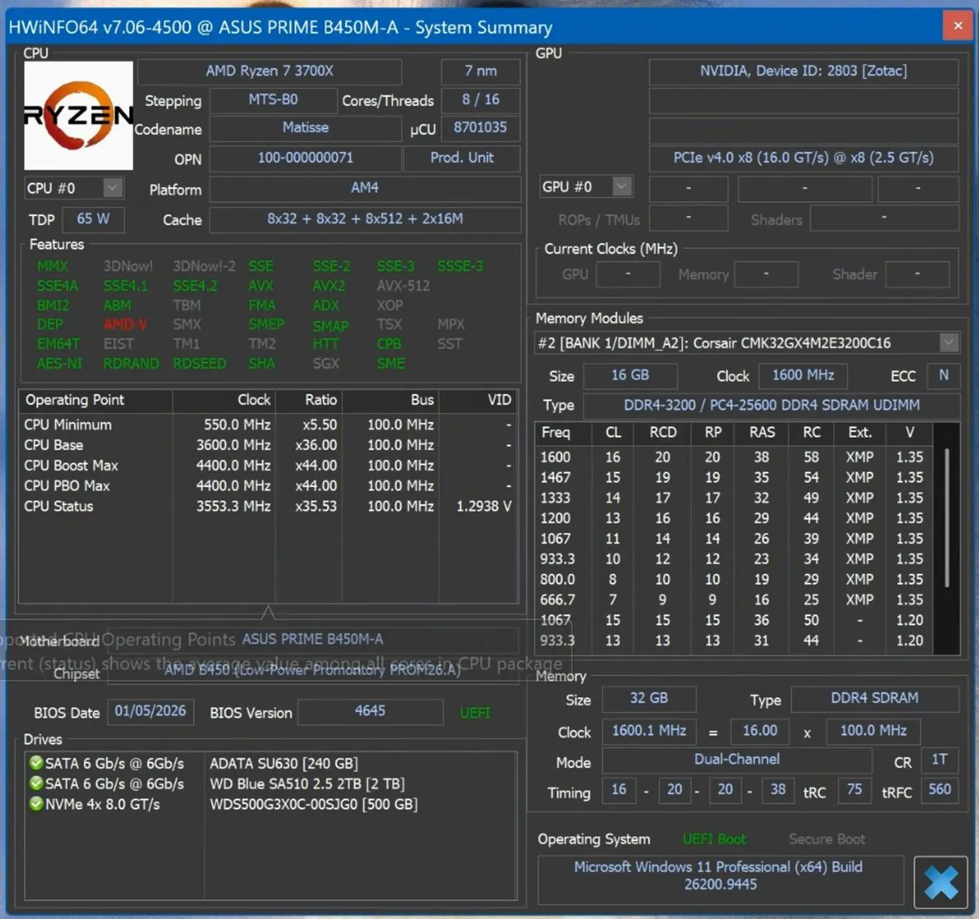Click the AVX-512 feature label
The width and height of the screenshot is (979, 919).
click(403, 285)
